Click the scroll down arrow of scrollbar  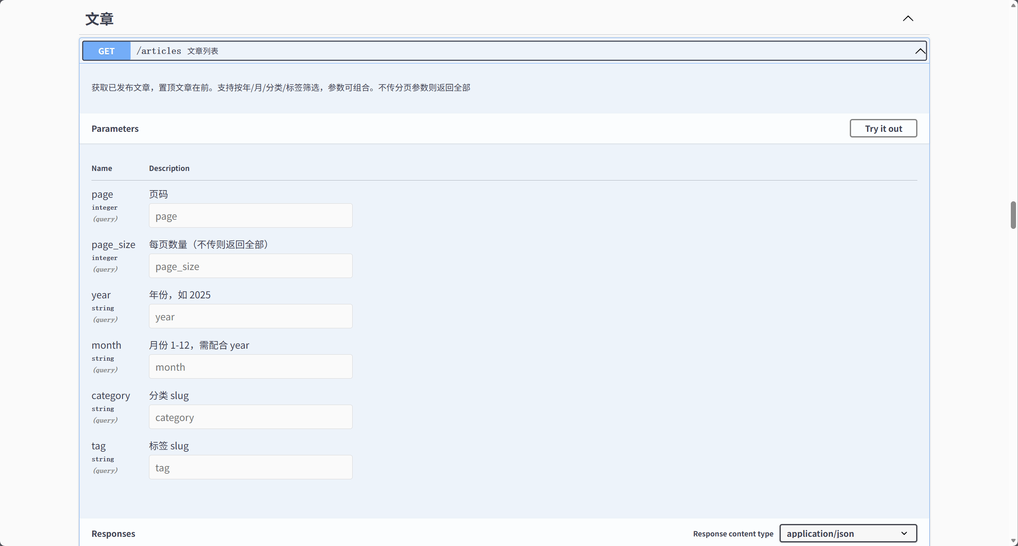(1013, 541)
